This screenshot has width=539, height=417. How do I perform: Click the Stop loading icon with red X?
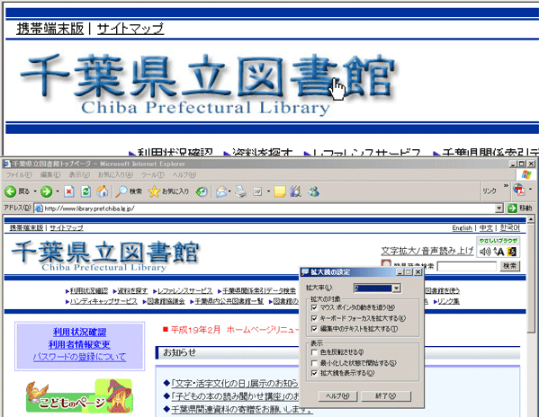[69, 191]
